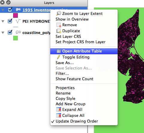Click the magenta symbol swatch under 1935 inventory
Viewport: 144px width, 133px height.
coord(16,16)
